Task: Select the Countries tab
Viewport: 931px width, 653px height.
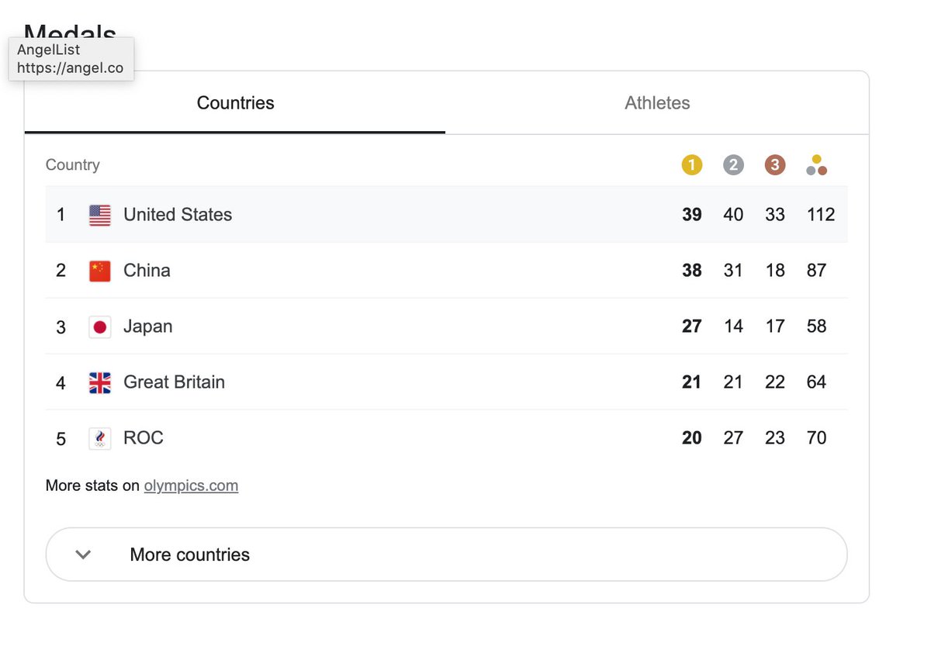Action: pyautogui.click(x=235, y=103)
